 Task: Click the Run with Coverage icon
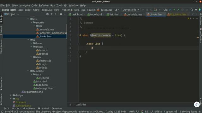(x=151, y=10)
